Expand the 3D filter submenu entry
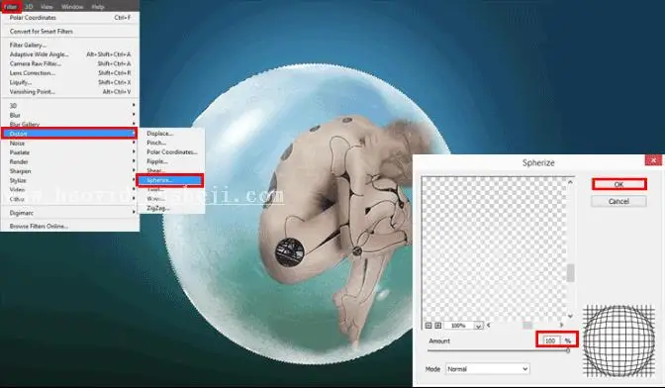 click(x=70, y=106)
